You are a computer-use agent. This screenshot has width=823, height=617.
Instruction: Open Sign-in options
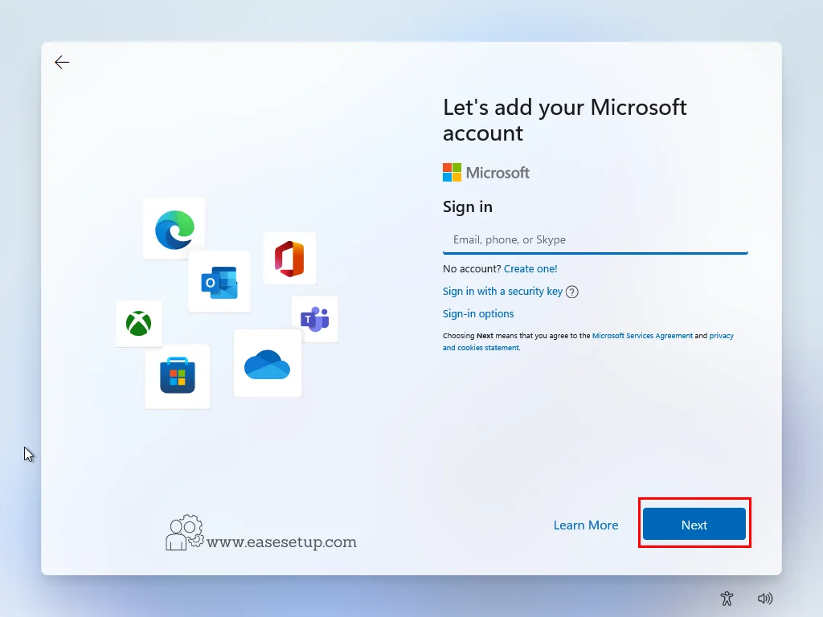(478, 314)
